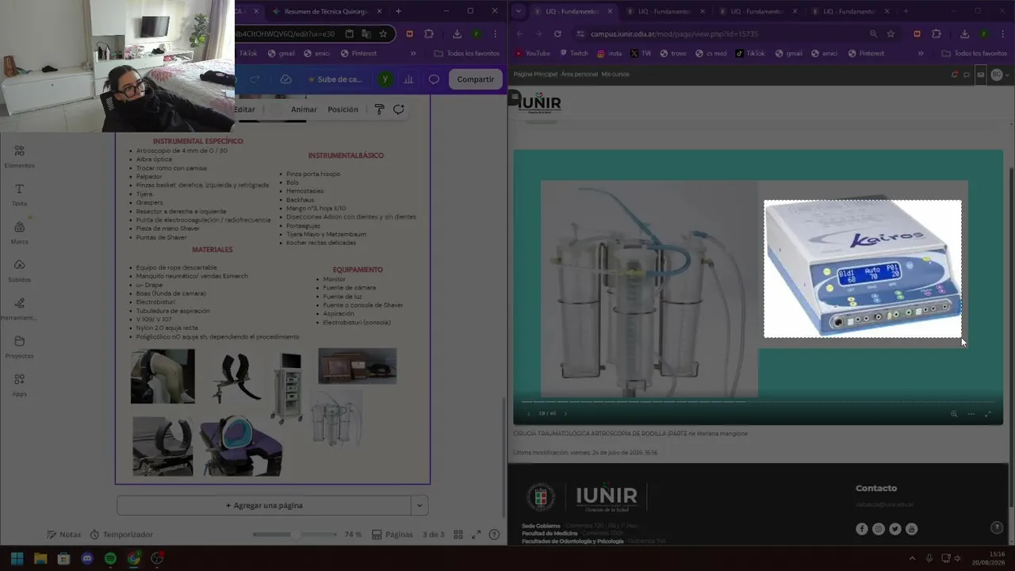Expand the IUNIR user profile menu
The height and width of the screenshot is (571, 1015).
(1000, 75)
